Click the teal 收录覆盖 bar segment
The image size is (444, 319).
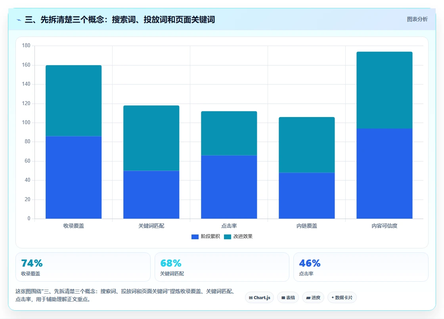(x=74, y=101)
